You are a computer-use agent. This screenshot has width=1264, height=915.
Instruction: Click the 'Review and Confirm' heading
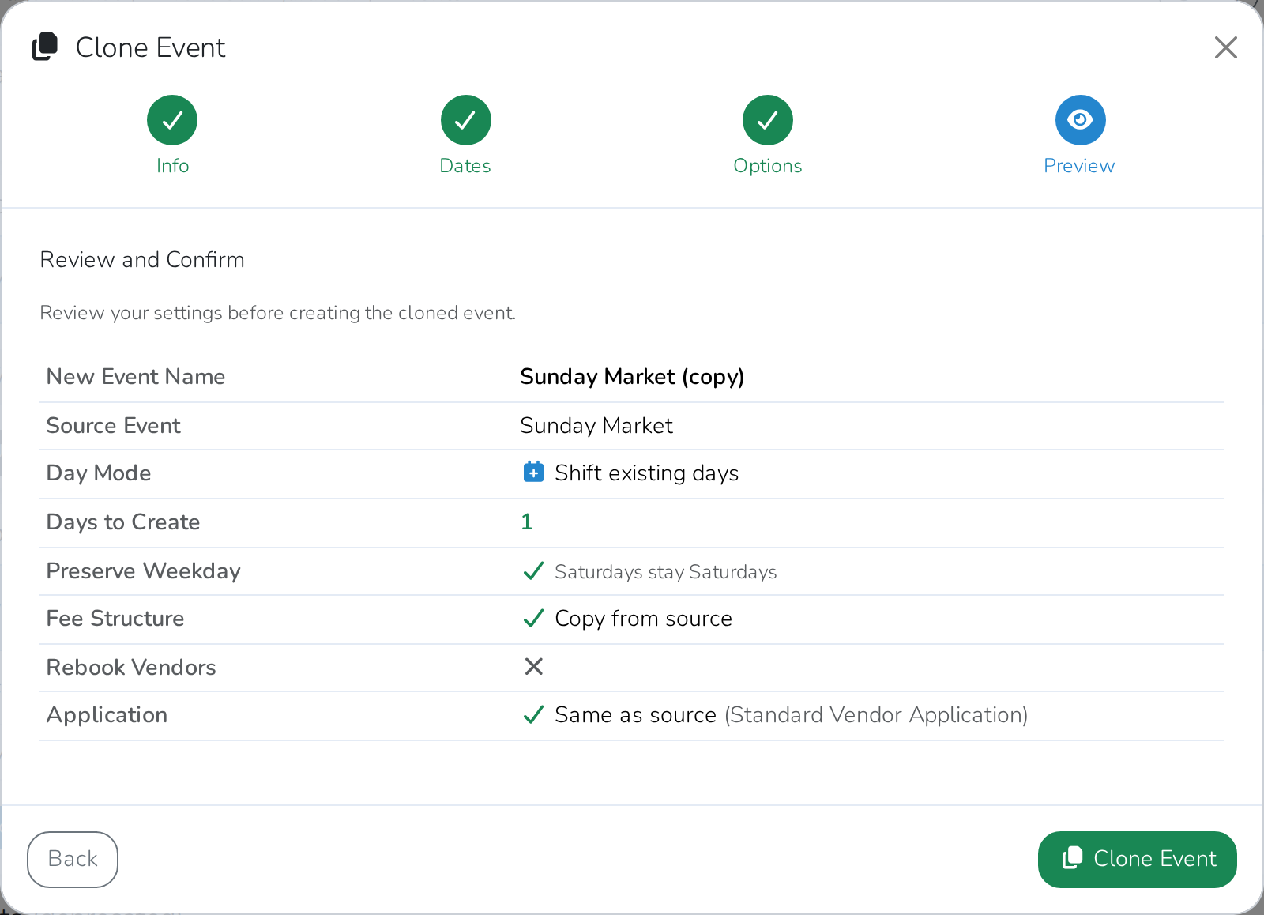coord(142,260)
